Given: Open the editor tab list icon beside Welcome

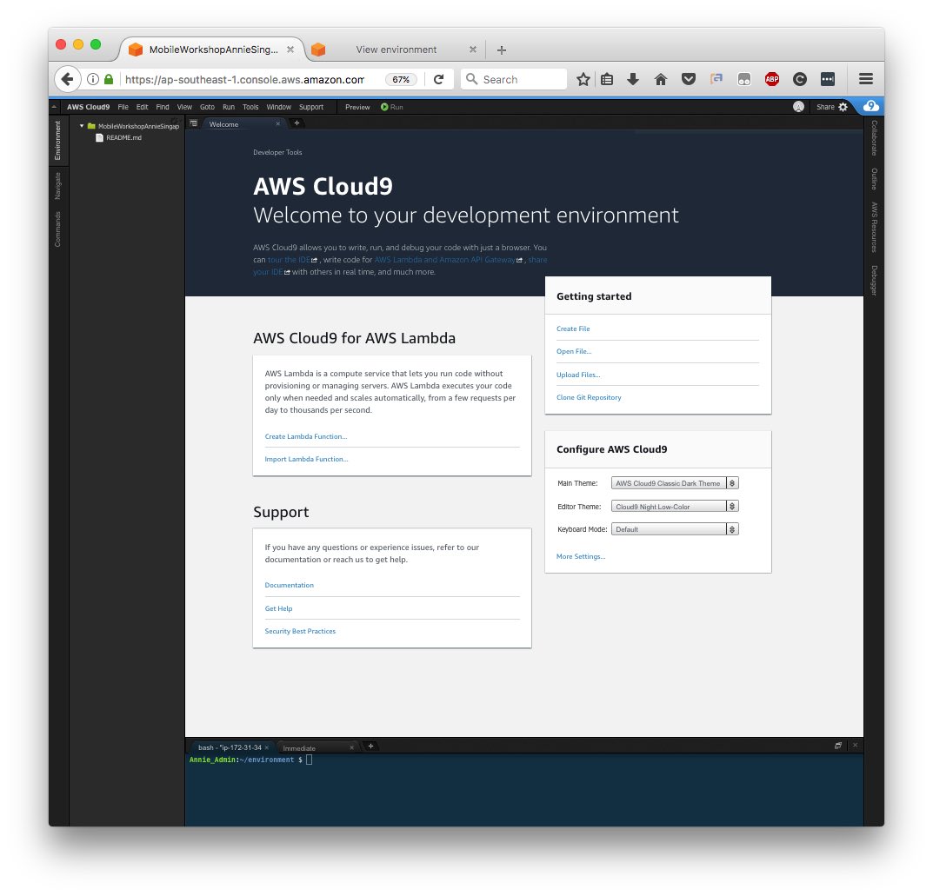Looking at the screenshot, I should (193, 123).
